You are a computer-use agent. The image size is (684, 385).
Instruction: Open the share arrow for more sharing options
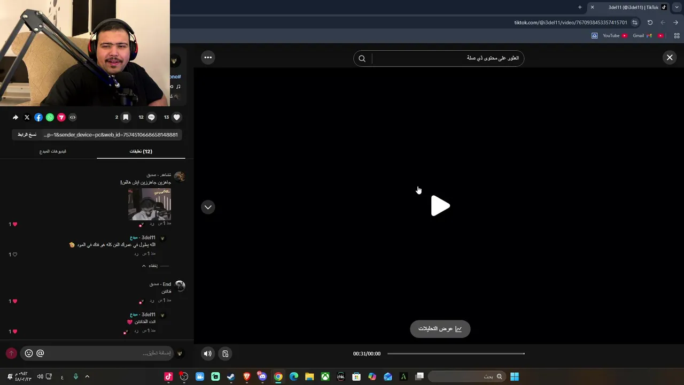[x=15, y=117]
